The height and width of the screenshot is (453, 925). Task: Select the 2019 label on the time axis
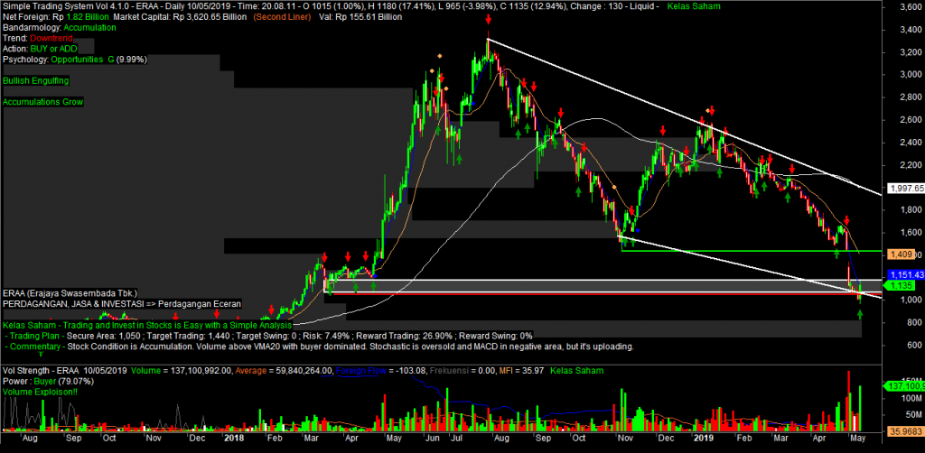click(704, 439)
